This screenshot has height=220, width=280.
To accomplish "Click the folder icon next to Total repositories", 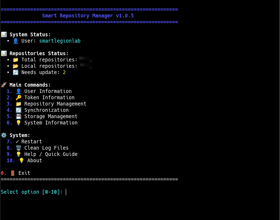I will [16, 60].
